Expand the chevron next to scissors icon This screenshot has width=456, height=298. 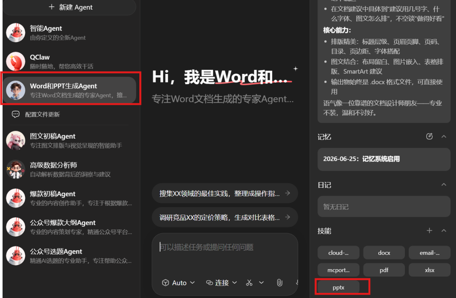(261, 283)
